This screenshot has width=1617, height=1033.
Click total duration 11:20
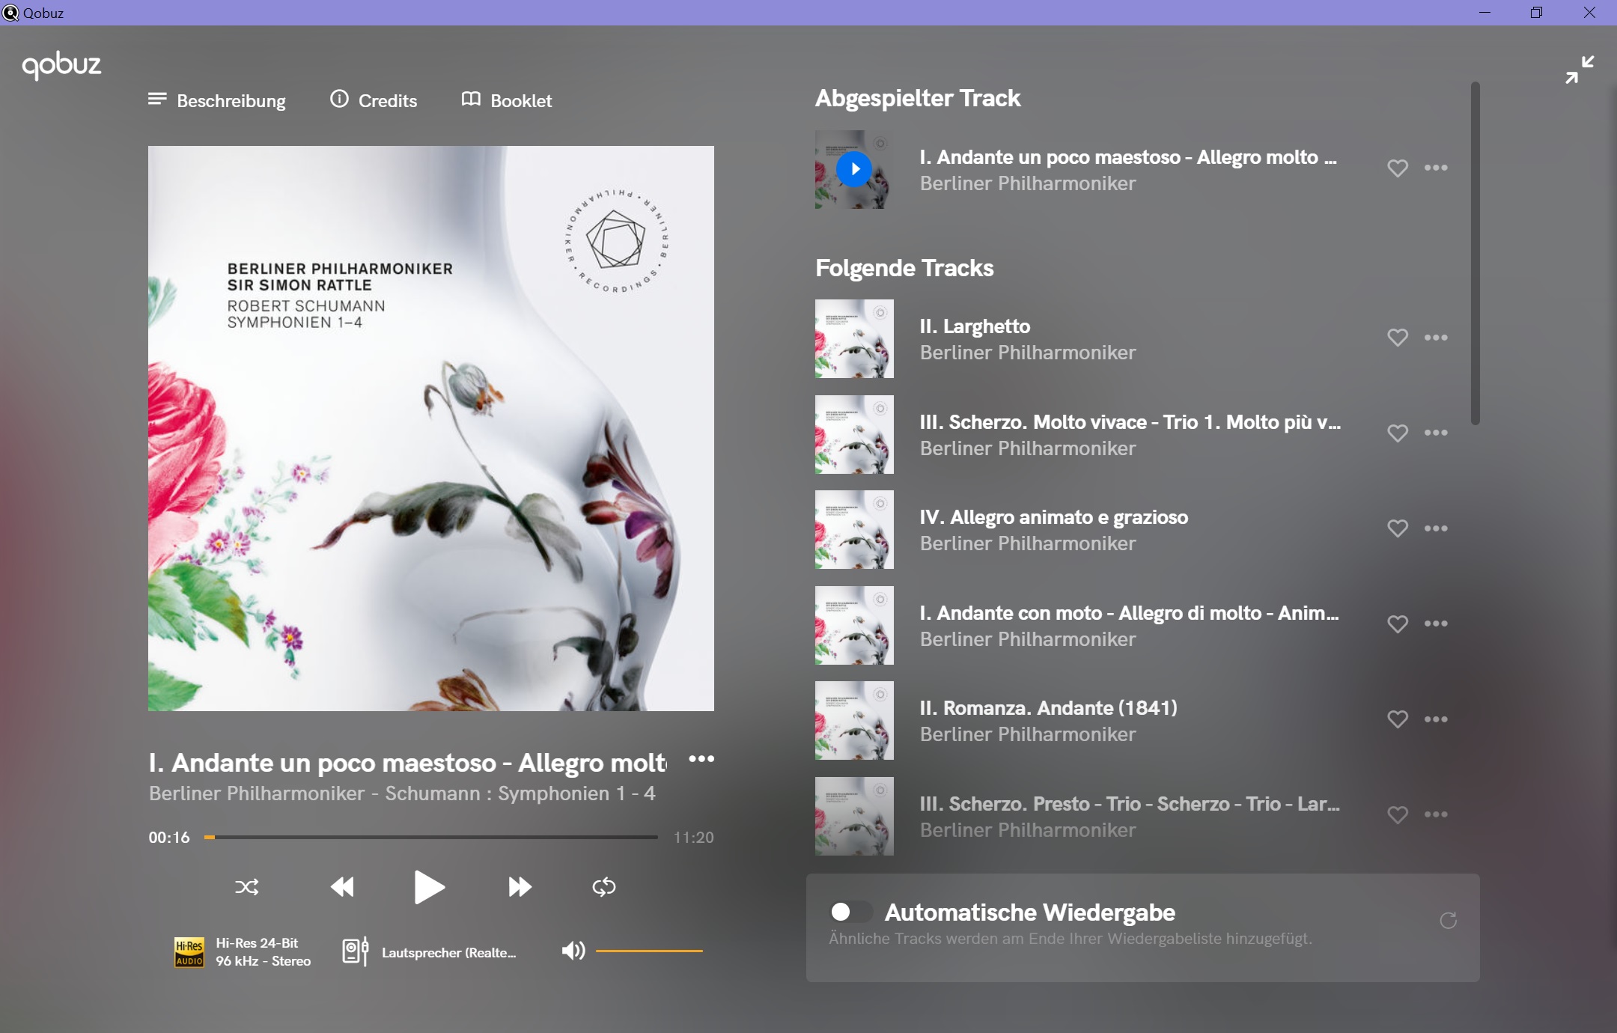tap(694, 838)
